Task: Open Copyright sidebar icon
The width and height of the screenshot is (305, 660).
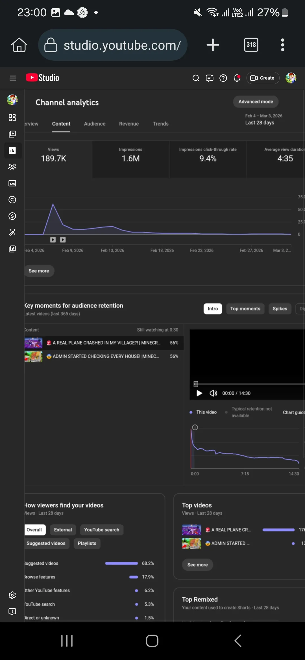Action: tap(12, 200)
